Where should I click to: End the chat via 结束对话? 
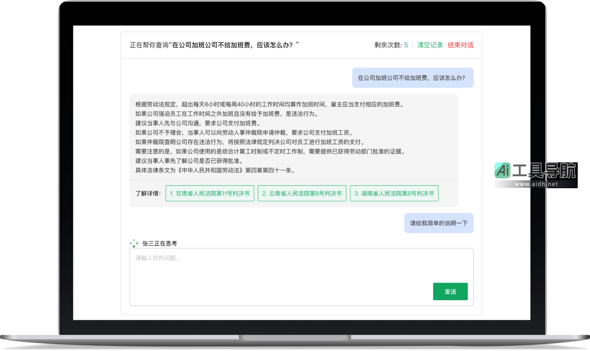click(x=460, y=45)
